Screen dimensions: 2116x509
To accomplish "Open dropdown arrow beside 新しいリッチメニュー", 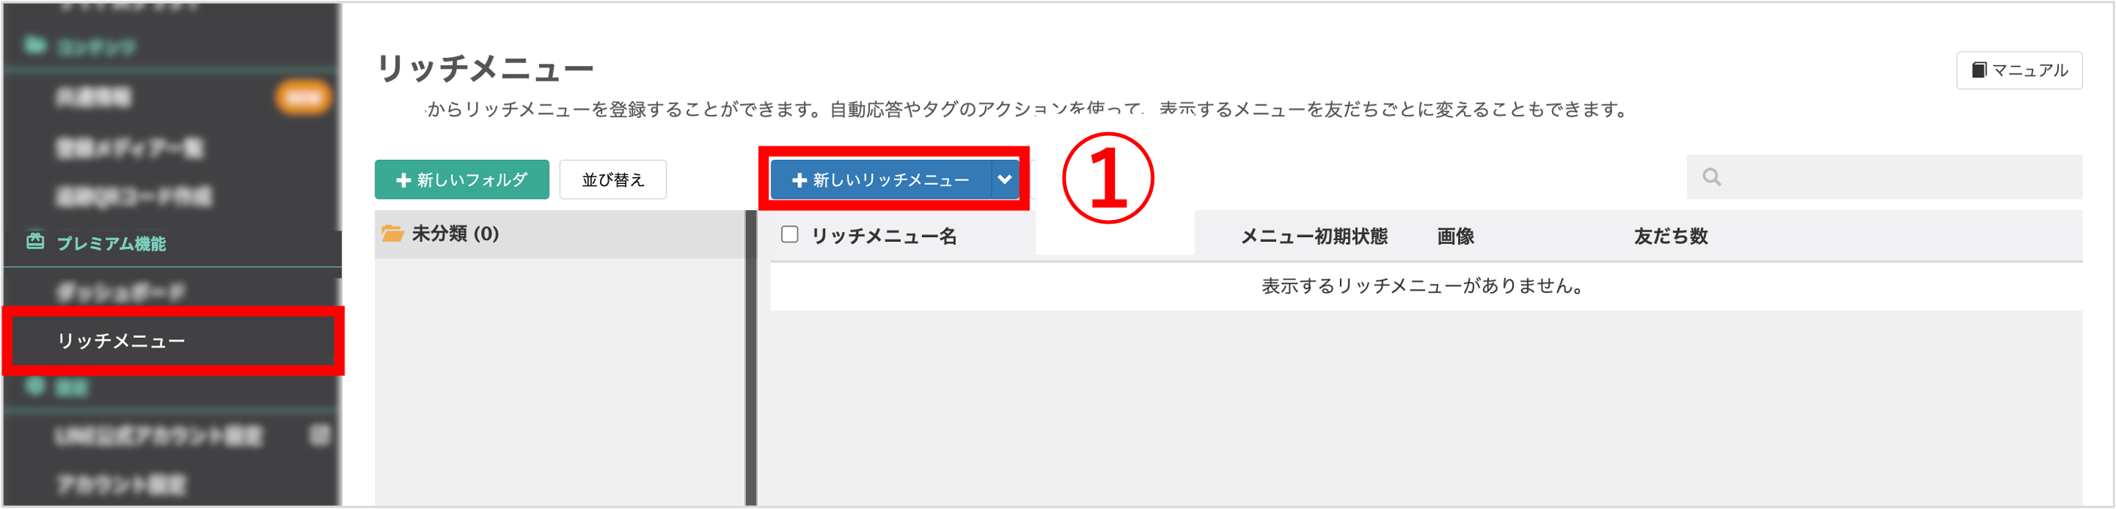I will coord(1005,180).
